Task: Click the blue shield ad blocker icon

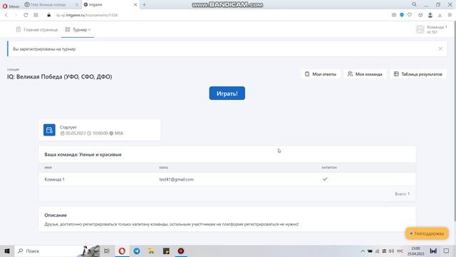Action: click(402, 15)
